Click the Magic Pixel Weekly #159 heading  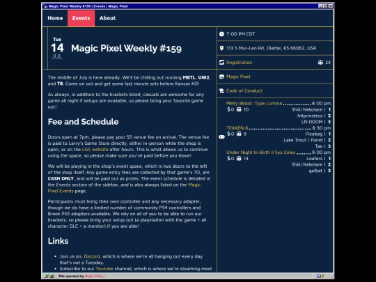126,48
